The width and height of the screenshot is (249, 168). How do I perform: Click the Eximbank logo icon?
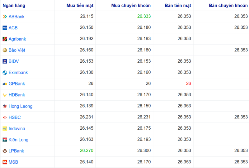click(x=5, y=73)
